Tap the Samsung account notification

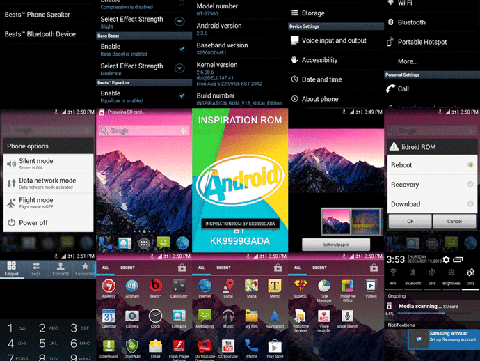(444, 339)
